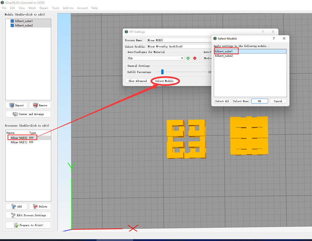This screenshot has width=312, height=241.
Task: Open the Add-Ins menu
Action: [x=68, y=8]
